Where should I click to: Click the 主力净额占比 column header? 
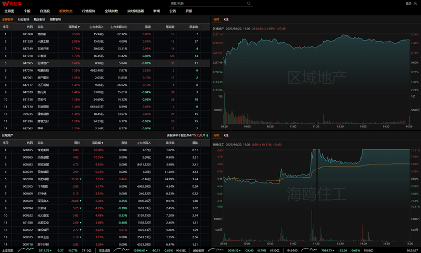click(x=119, y=27)
